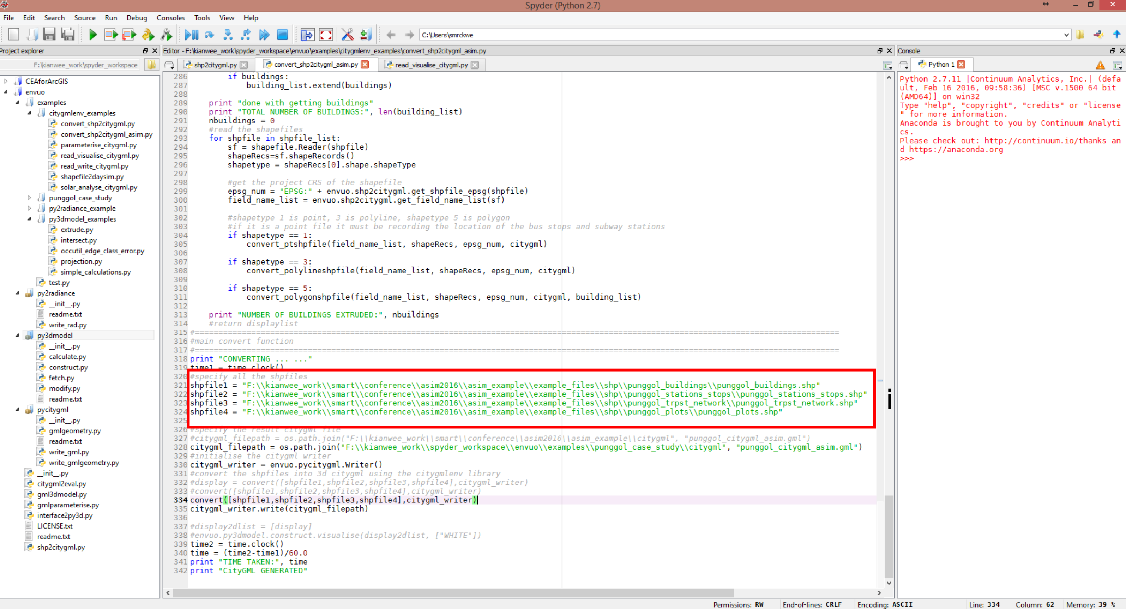The width and height of the screenshot is (1126, 609).
Task: Click the Debug file toolbar icon
Action: click(191, 35)
